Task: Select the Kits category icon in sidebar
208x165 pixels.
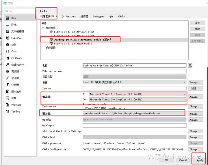Action: point(7,18)
